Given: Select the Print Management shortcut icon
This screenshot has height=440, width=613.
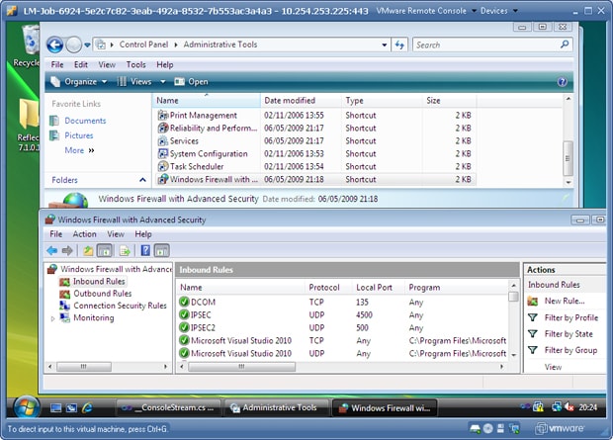Looking at the screenshot, I should click(162, 116).
